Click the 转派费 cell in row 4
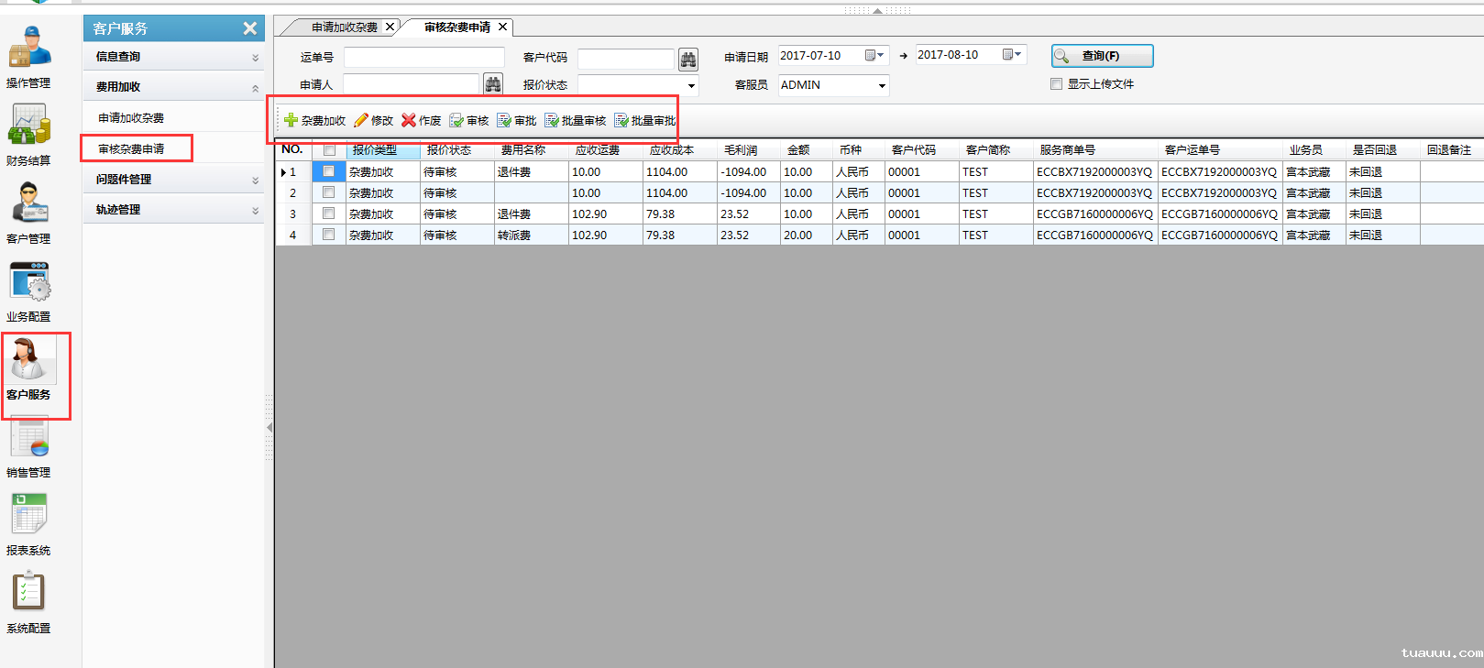The width and height of the screenshot is (1484, 668). coord(532,235)
